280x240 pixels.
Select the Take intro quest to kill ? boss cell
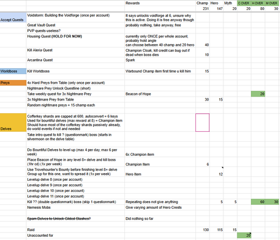pos(76,137)
